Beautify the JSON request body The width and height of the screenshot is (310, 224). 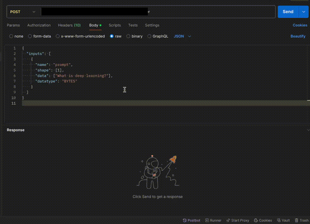point(298,36)
